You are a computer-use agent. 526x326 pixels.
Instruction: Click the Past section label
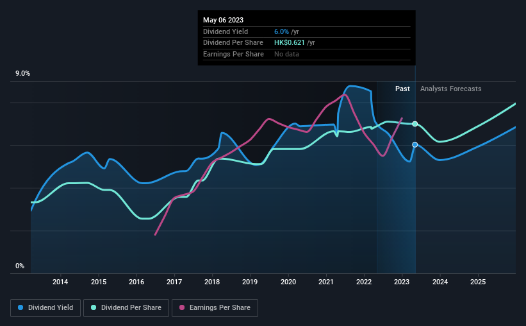pyautogui.click(x=402, y=89)
